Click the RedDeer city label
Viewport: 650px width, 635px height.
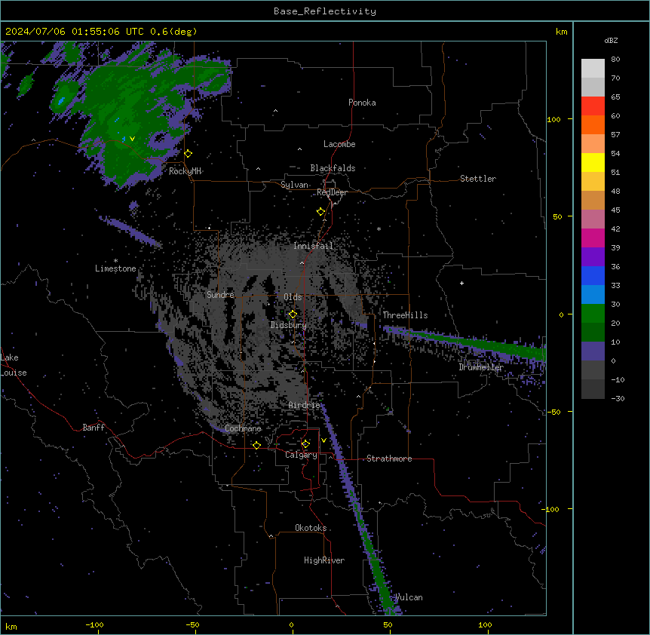(332, 192)
